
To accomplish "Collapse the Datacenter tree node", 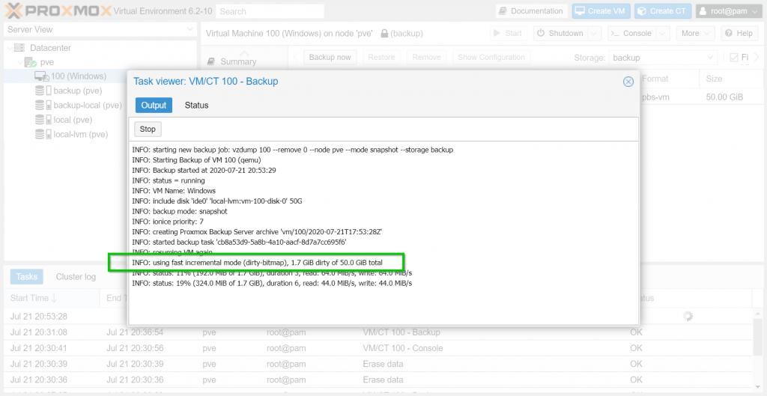I will point(8,48).
